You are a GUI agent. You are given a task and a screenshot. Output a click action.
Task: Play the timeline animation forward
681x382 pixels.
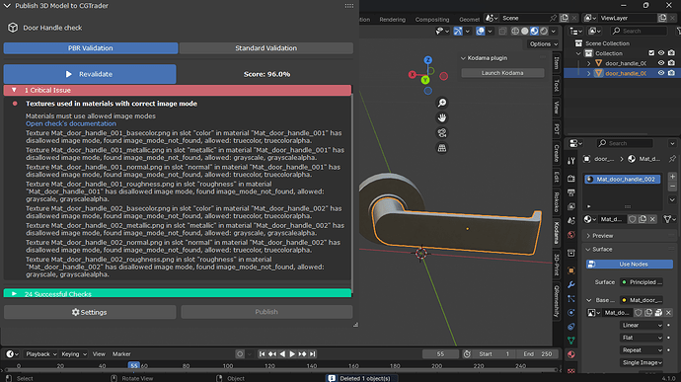point(292,354)
